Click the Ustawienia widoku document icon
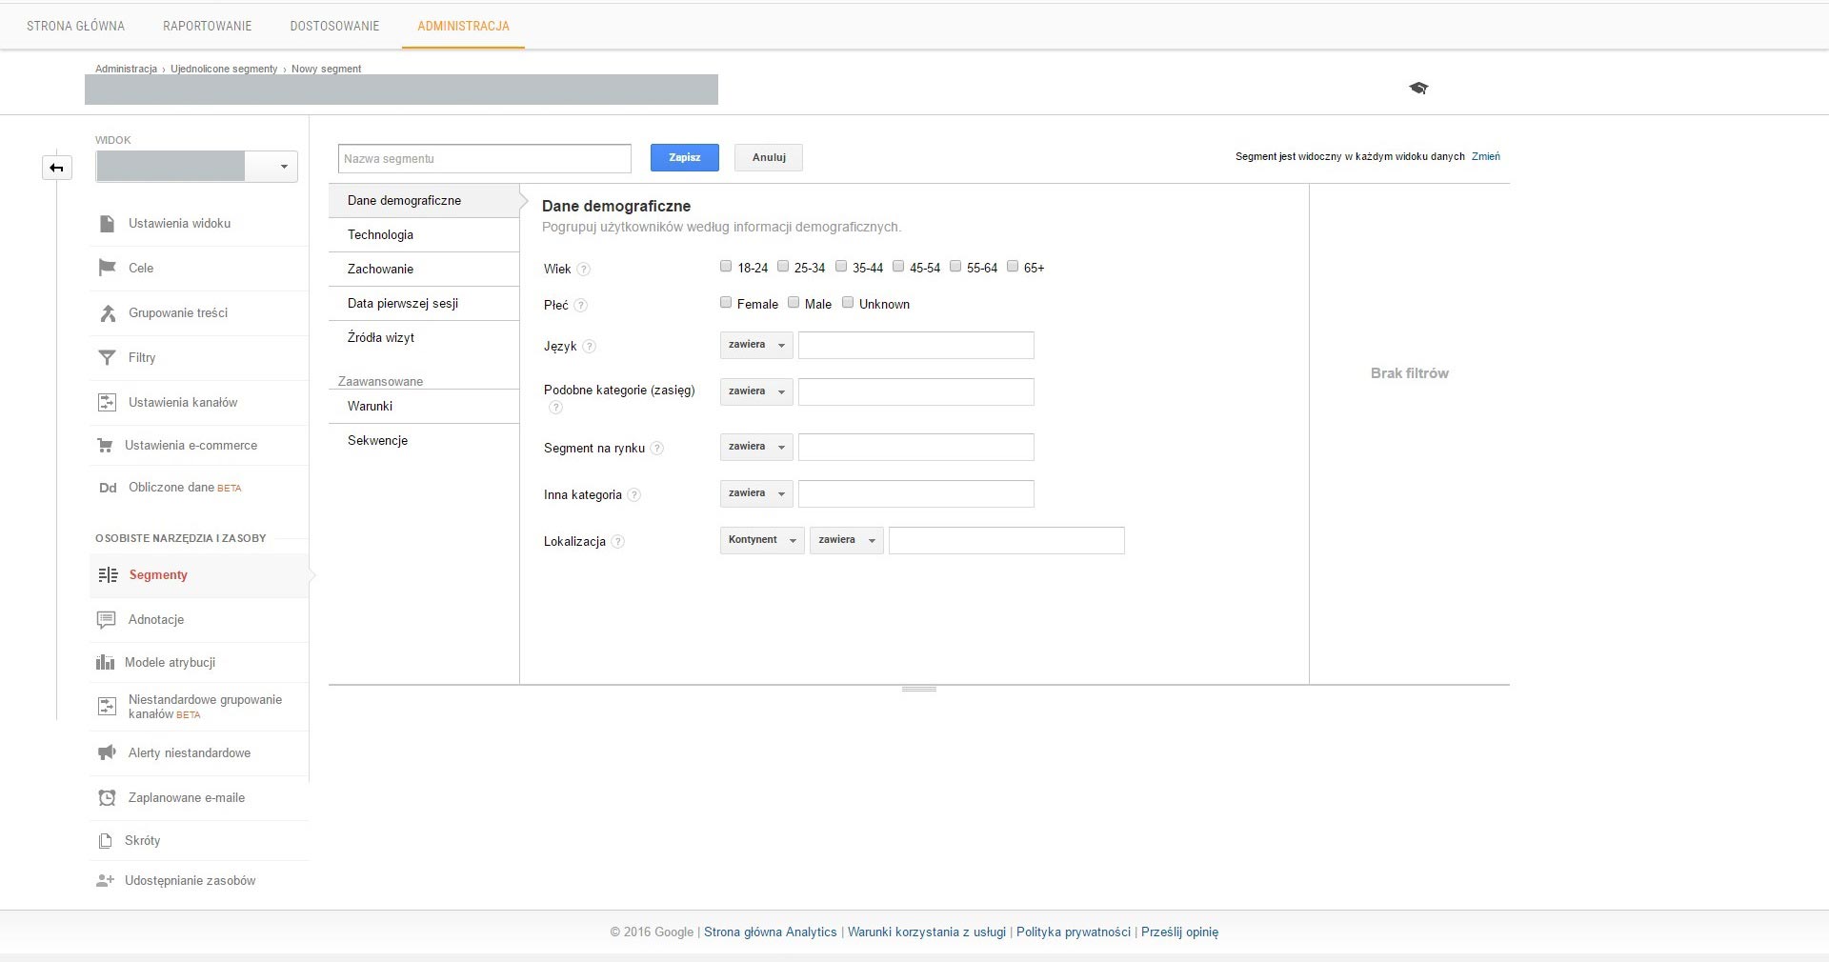The width and height of the screenshot is (1829, 962). (107, 224)
